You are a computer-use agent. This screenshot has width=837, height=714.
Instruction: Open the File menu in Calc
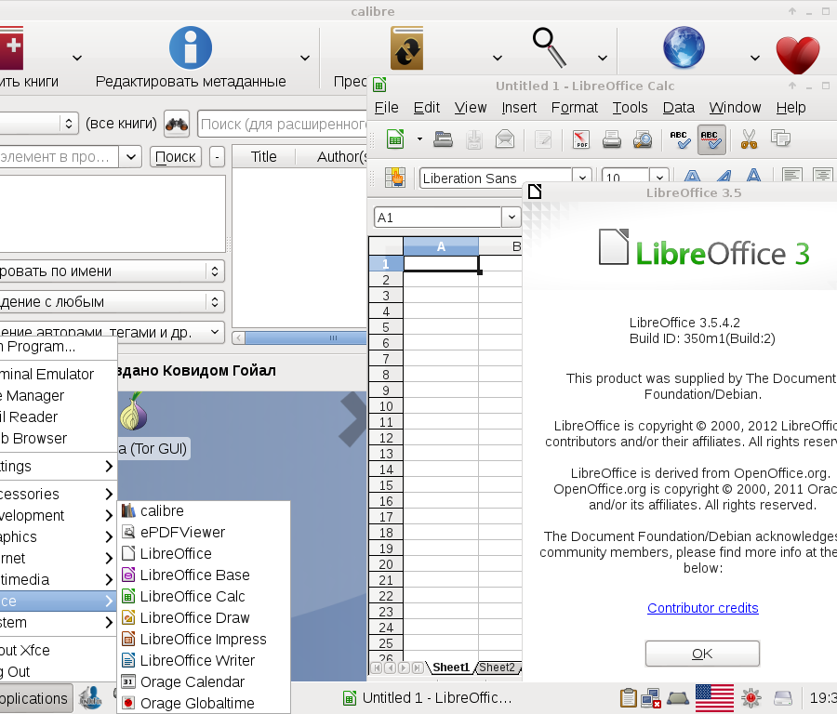[387, 108]
